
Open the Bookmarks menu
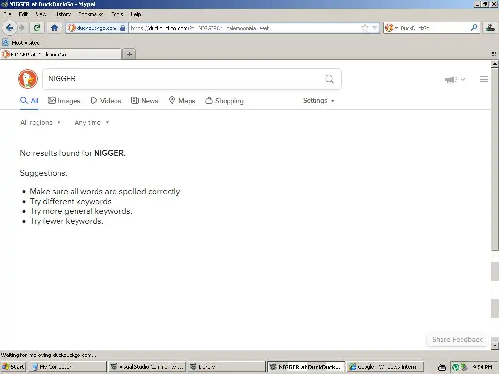point(91,14)
